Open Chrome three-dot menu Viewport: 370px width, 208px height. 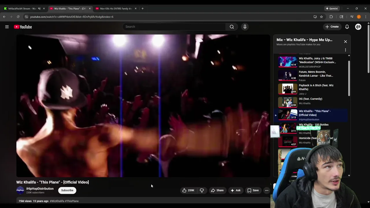[366, 17]
